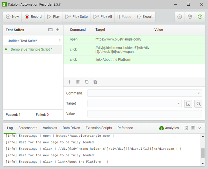Collapse the log panel with chevron

tap(200, 128)
